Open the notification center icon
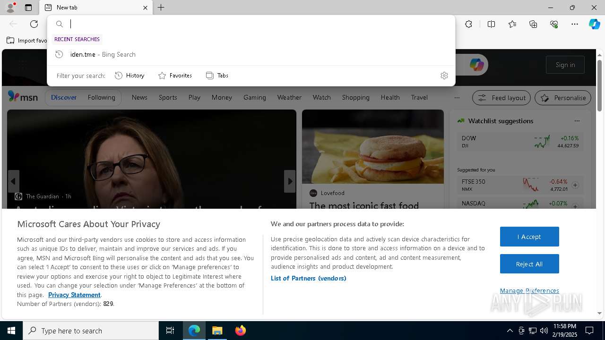605x340 pixels. click(589, 331)
